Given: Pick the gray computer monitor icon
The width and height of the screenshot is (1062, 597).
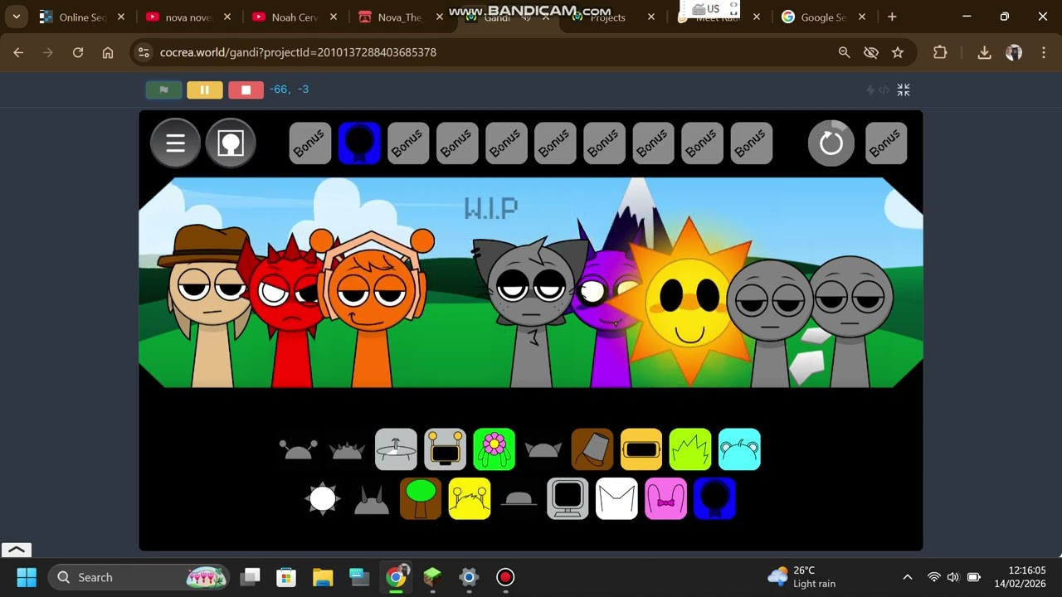Looking at the screenshot, I should [568, 498].
